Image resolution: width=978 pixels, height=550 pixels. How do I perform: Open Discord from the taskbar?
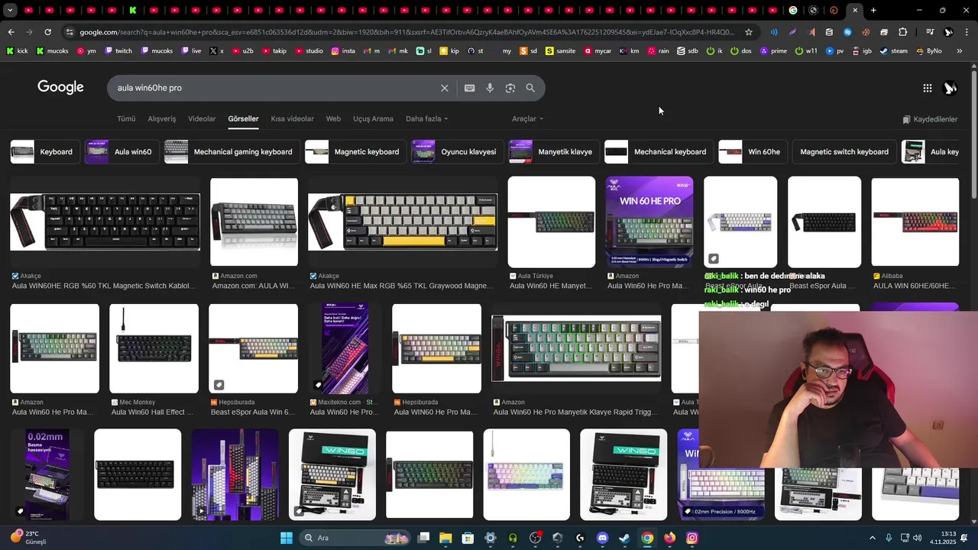click(602, 538)
